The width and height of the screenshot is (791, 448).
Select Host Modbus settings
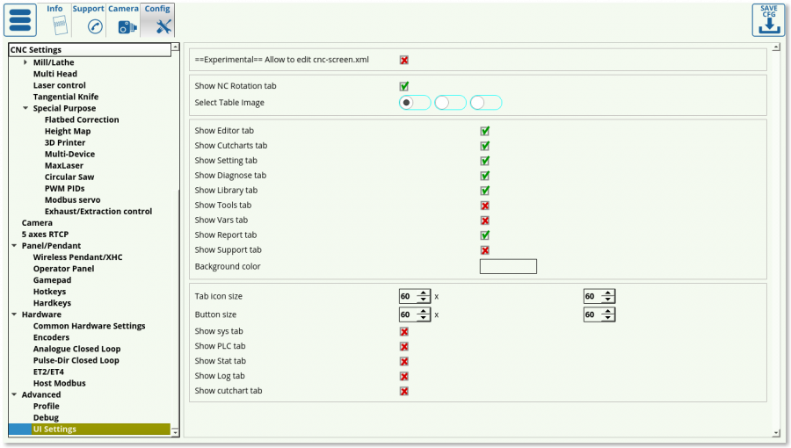(60, 383)
